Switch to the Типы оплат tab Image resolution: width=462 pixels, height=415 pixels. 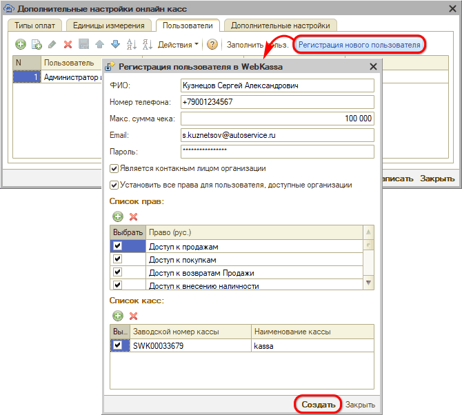[36, 26]
